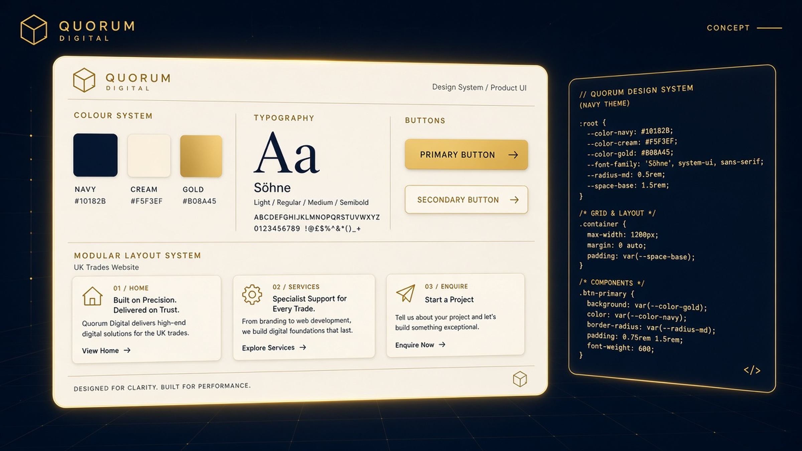The image size is (802, 451).
Task: Click the #10182B hex value under Navy
Action: tap(90, 201)
